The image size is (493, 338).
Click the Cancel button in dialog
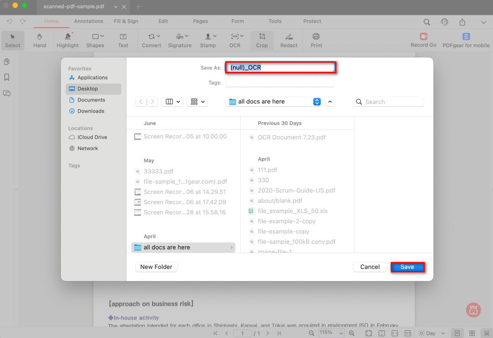pyautogui.click(x=370, y=267)
